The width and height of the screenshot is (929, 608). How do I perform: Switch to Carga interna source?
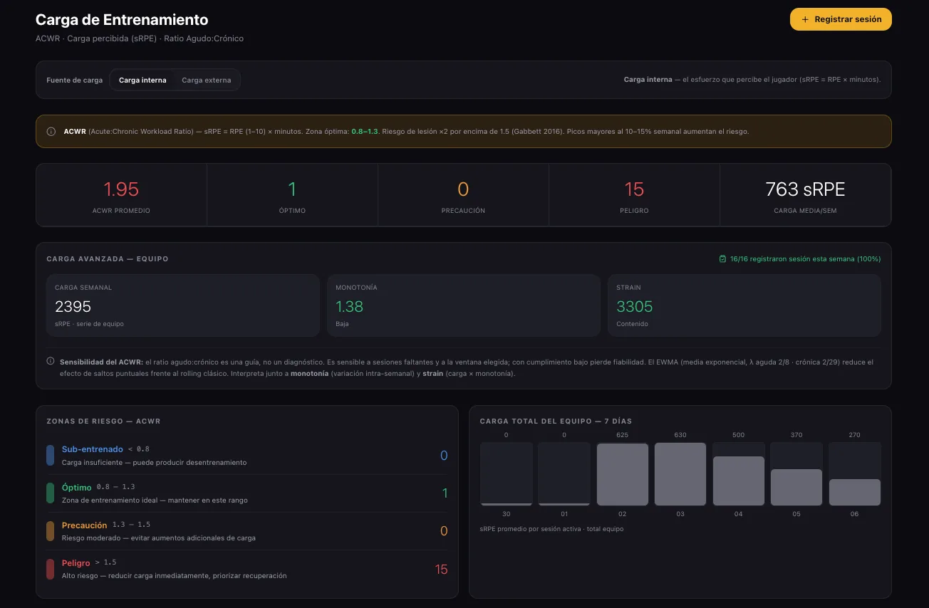[x=142, y=80]
